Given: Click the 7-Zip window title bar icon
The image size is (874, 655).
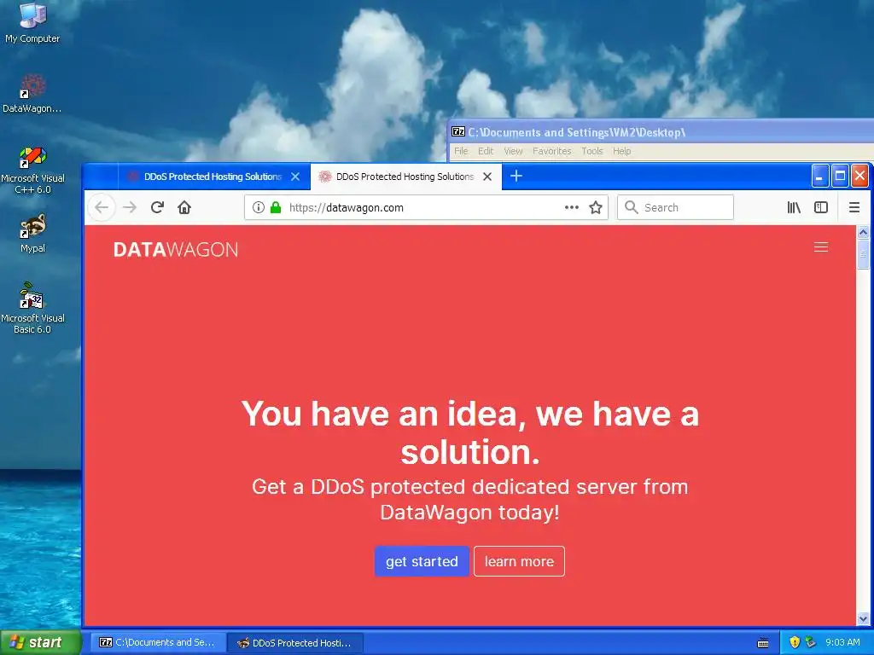Looking at the screenshot, I should [458, 131].
